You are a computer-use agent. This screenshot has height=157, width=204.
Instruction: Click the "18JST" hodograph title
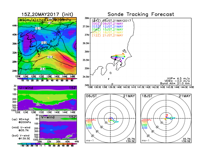pos(147,96)
